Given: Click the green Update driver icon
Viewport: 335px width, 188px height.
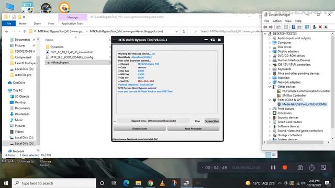Looking at the screenshot, I should [x=315, y=27].
